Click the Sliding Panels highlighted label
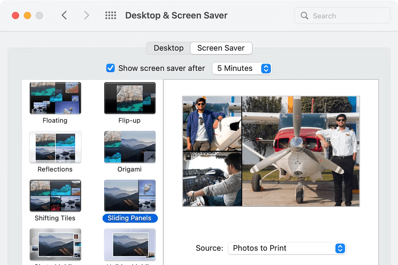Image resolution: width=398 pixels, height=265 pixels. (x=130, y=218)
